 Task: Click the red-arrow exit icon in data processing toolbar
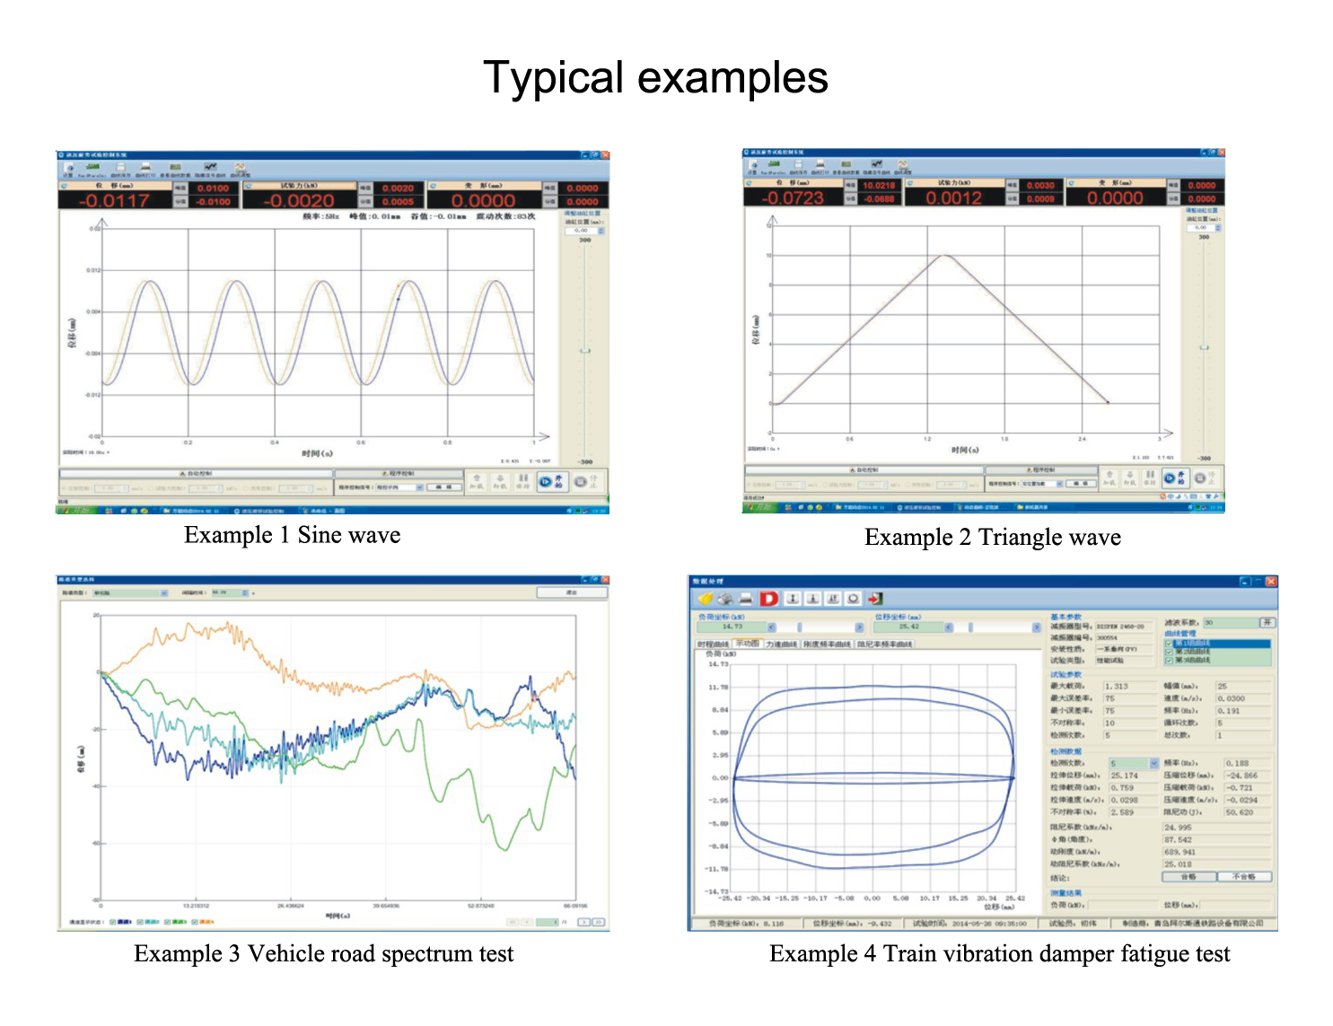(875, 599)
